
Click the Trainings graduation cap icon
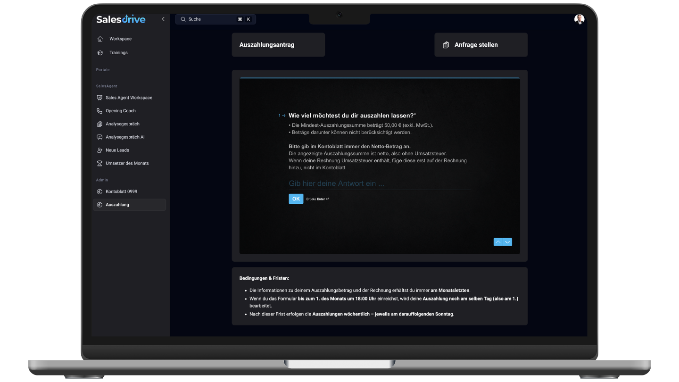coord(100,53)
